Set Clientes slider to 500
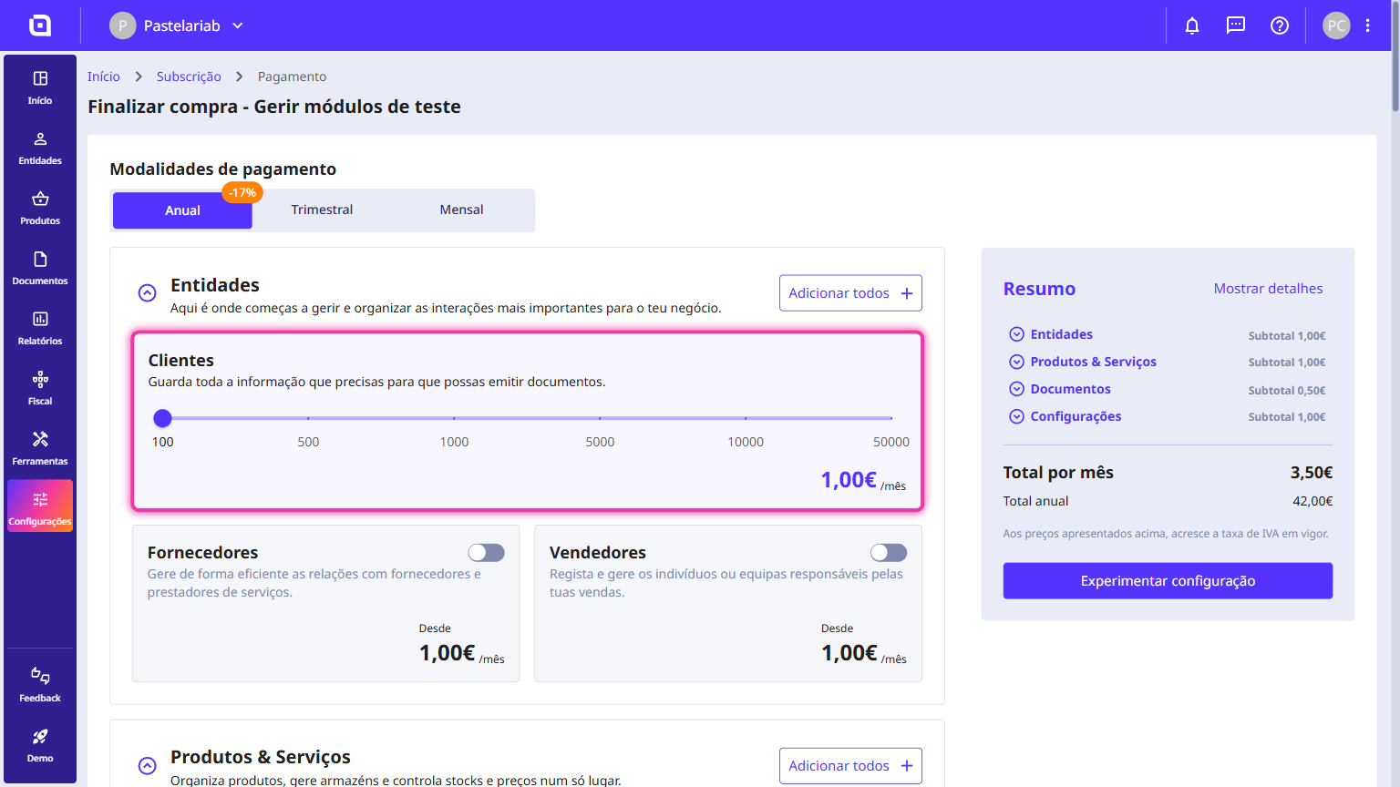The height and width of the screenshot is (787, 1400). tap(308, 418)
